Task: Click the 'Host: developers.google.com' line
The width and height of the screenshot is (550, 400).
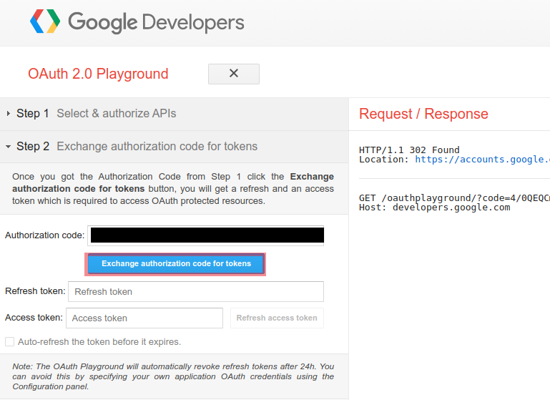Action: pos(434,208)
